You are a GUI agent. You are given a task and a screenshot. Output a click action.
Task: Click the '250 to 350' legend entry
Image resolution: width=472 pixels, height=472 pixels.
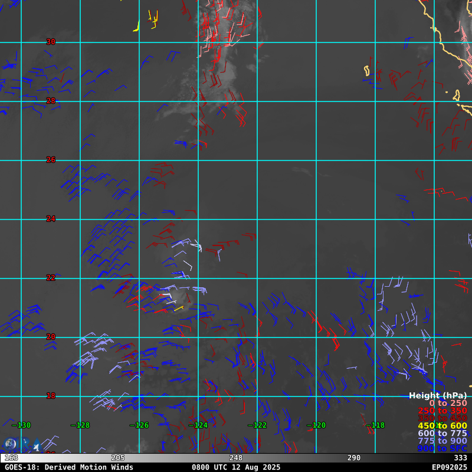[x=442, y=411]
